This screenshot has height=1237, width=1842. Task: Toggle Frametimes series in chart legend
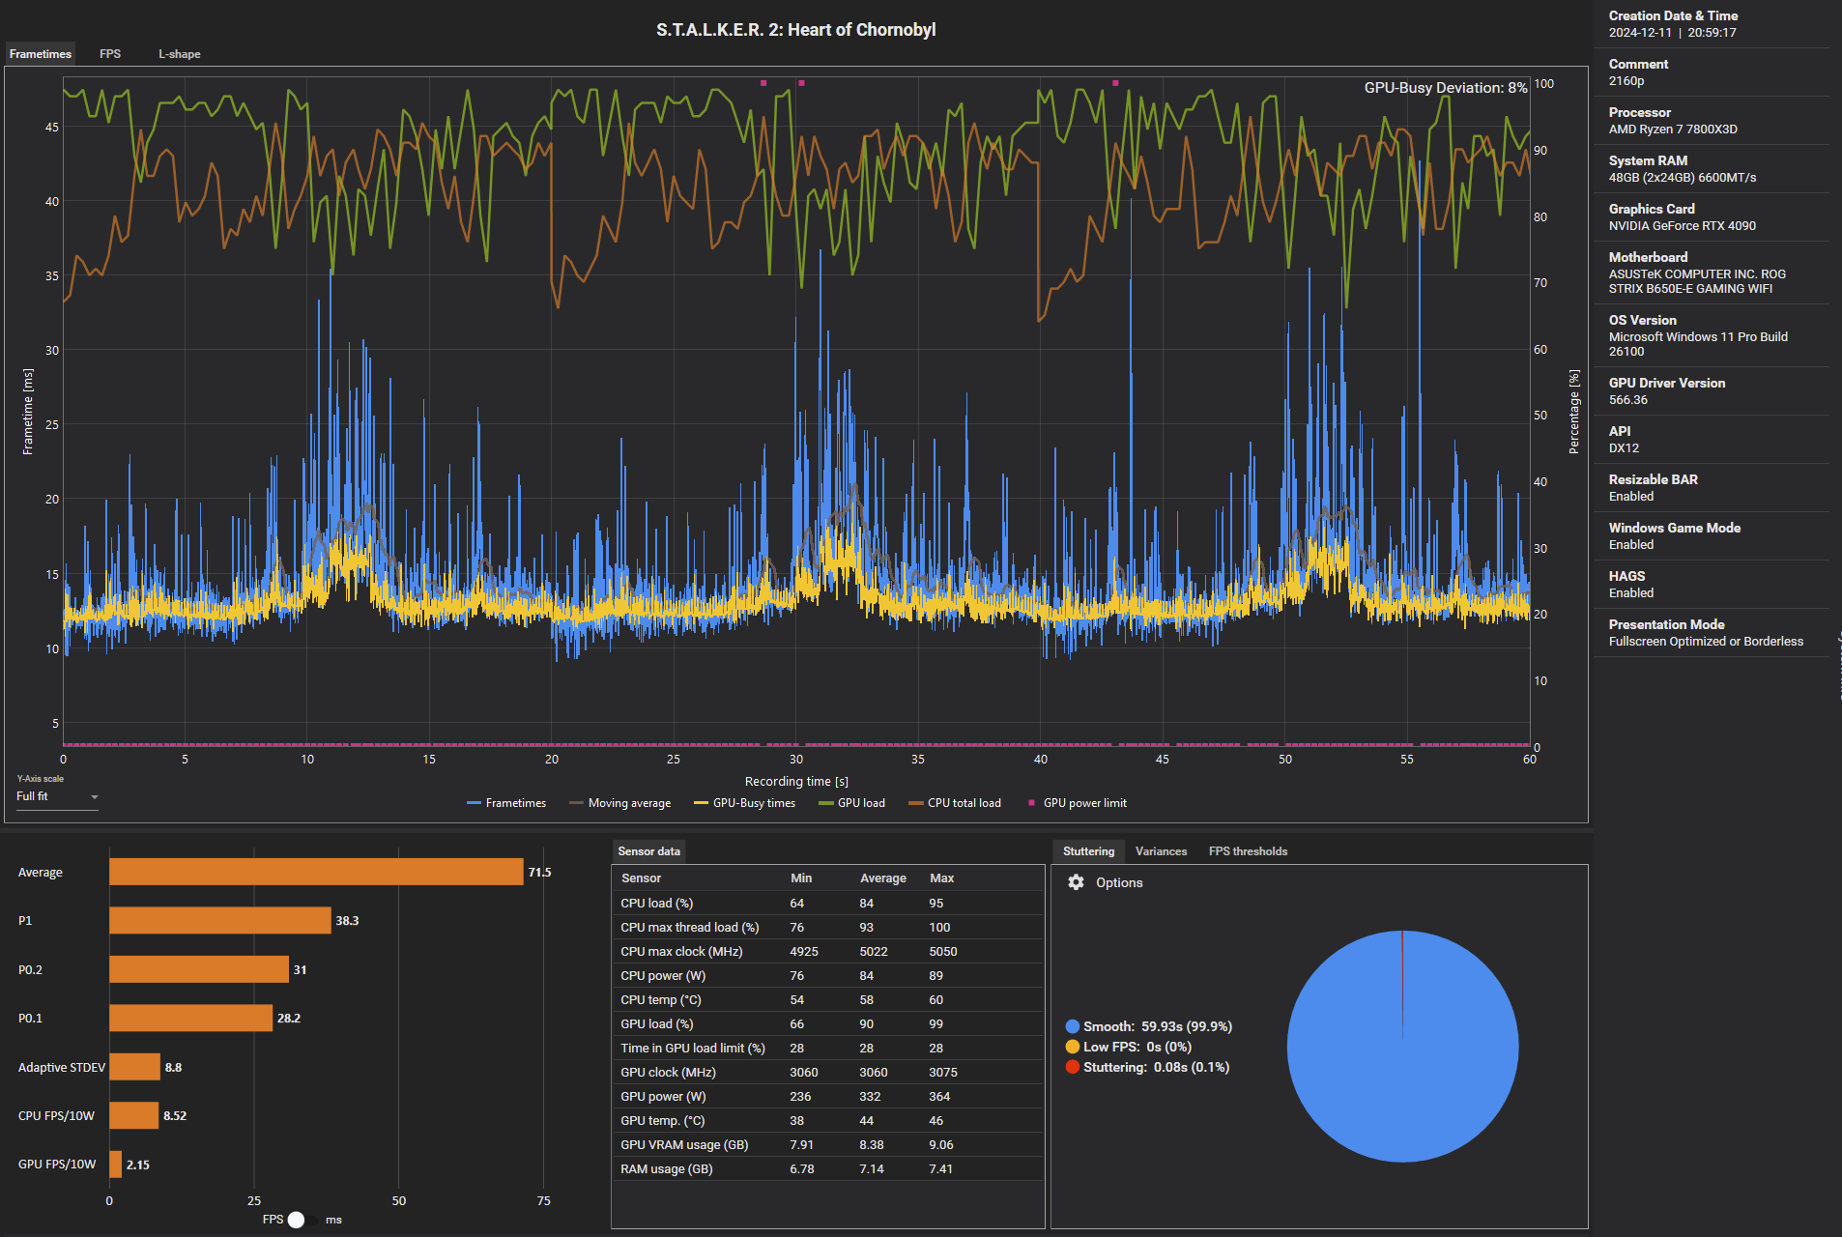tap(506, 803)
